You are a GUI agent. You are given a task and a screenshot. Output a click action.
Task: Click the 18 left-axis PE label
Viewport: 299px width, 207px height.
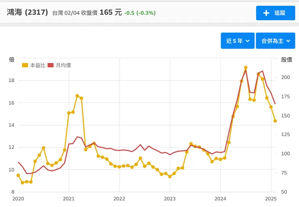click(11, 81)
